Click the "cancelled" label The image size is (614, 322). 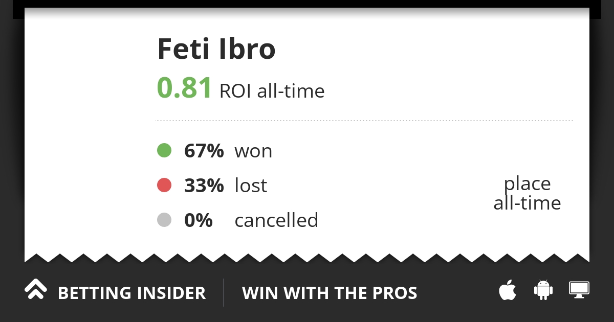pos(276,221)
